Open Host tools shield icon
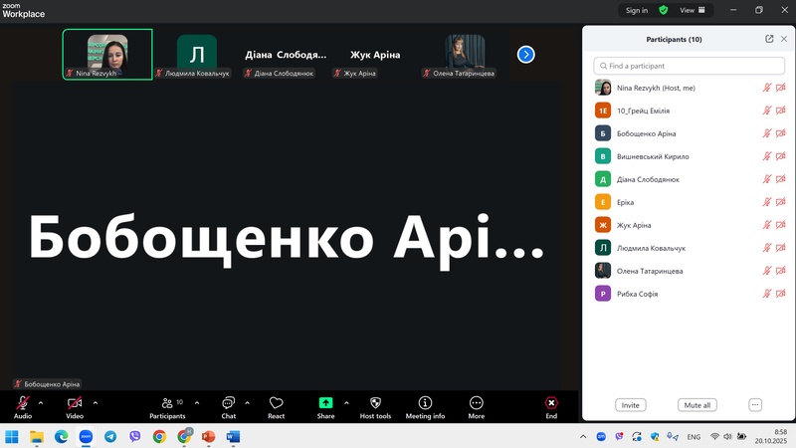The height and width of the screenshot is (448, 796). [375, 406]
